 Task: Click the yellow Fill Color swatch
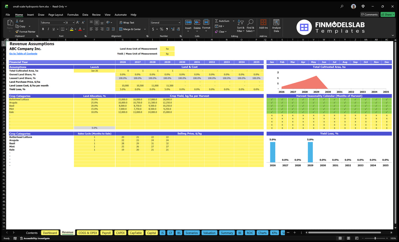coord(71,29)
